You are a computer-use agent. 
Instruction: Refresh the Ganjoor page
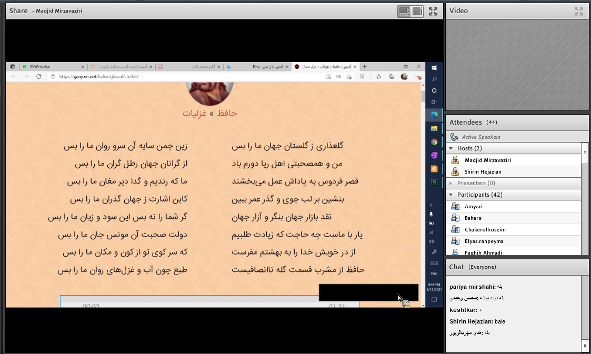coord(38,77)
